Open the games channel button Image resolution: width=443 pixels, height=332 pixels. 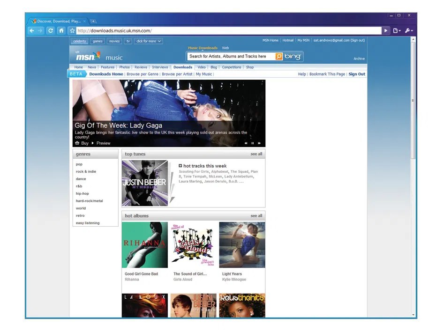tap(98, 41)
